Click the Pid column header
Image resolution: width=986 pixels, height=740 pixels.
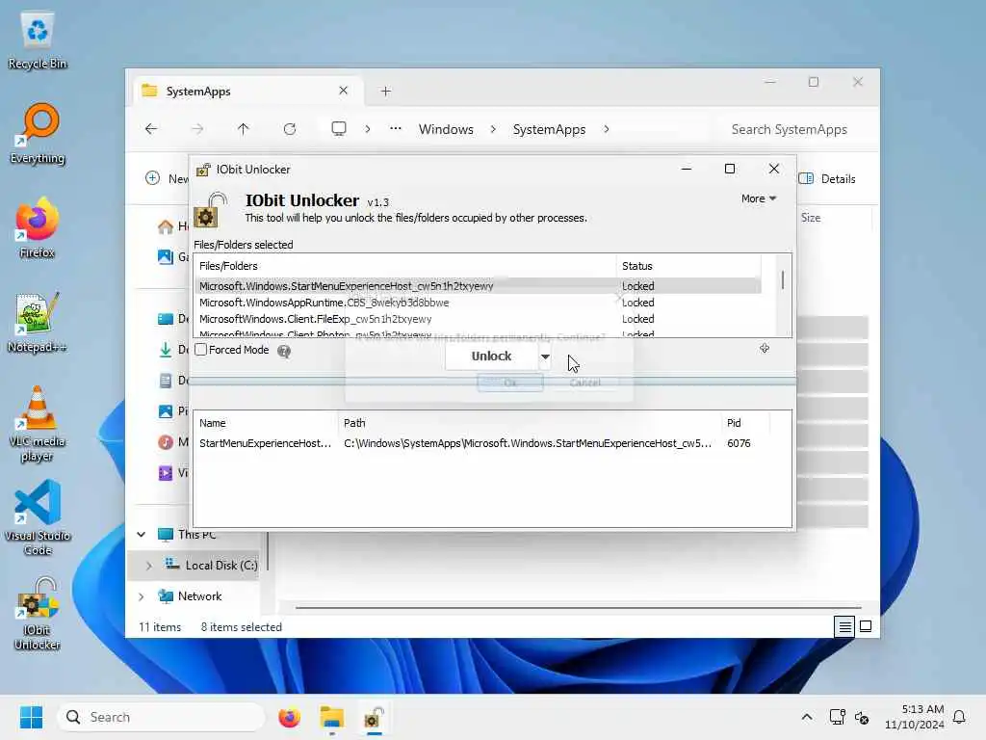coord(746,423)
